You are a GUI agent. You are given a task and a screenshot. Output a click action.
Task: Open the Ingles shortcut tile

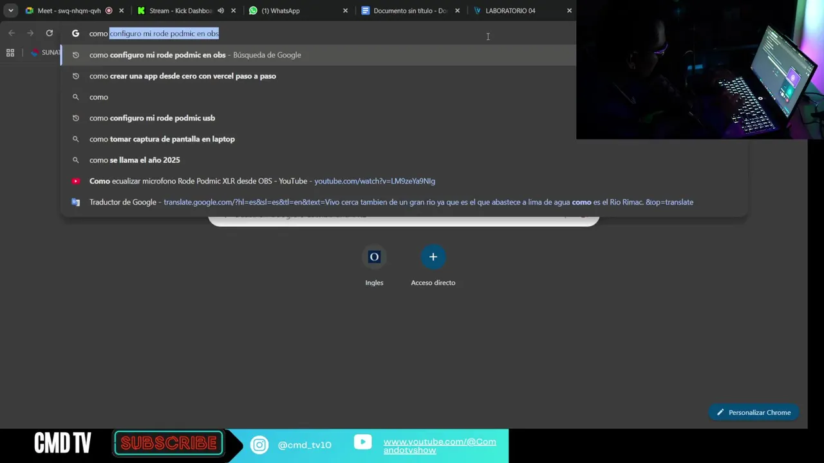[x=374, y=265]
